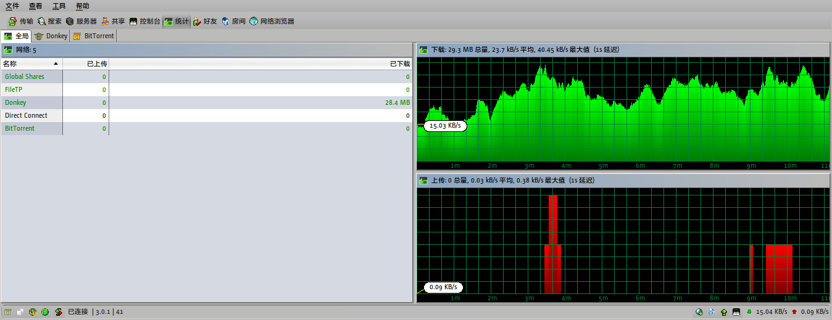Click the 已连接 connection status text

(x=78, y=312)
